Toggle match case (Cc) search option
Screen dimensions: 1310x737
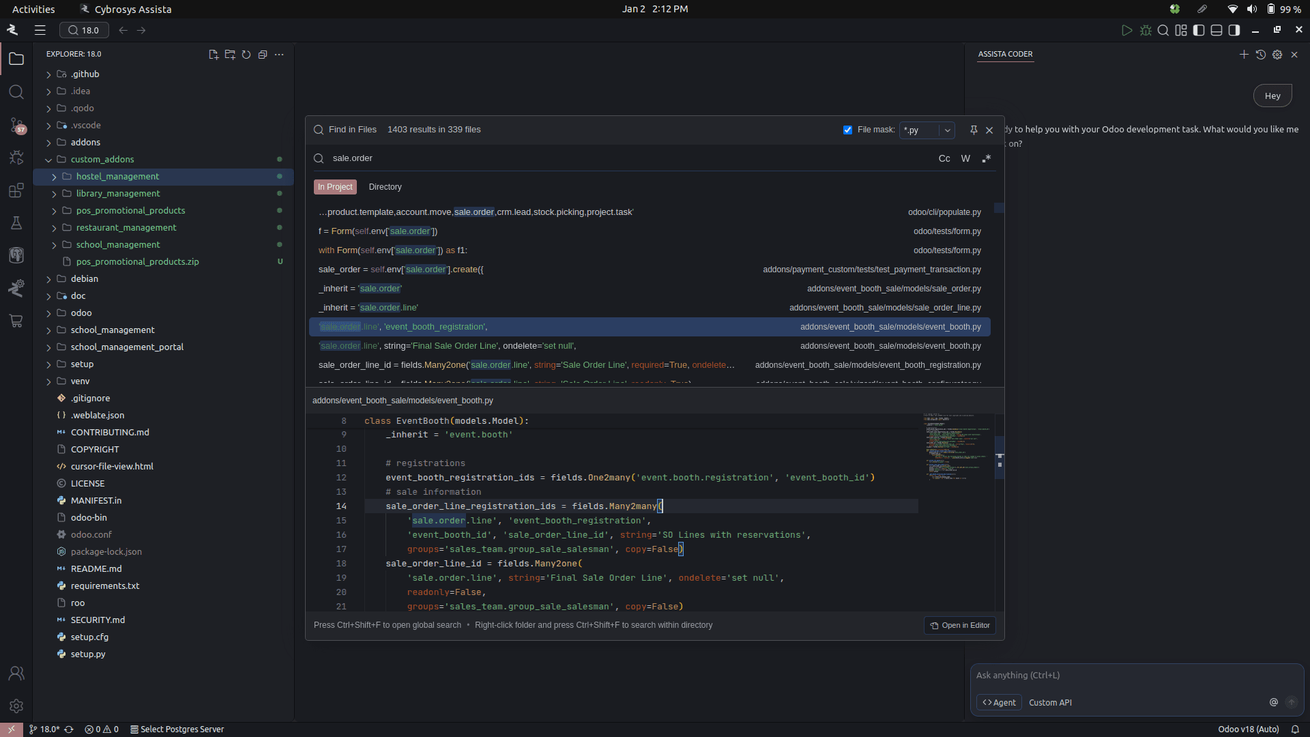944,158
